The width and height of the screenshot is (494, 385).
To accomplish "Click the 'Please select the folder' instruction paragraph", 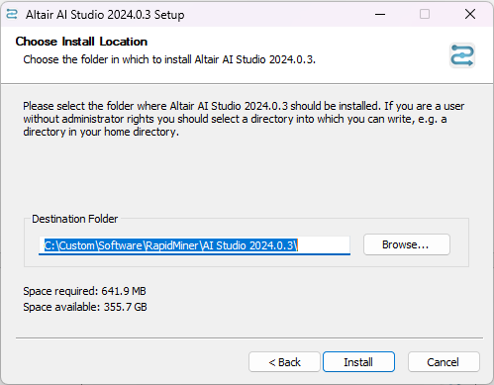I will pos(244,119).
